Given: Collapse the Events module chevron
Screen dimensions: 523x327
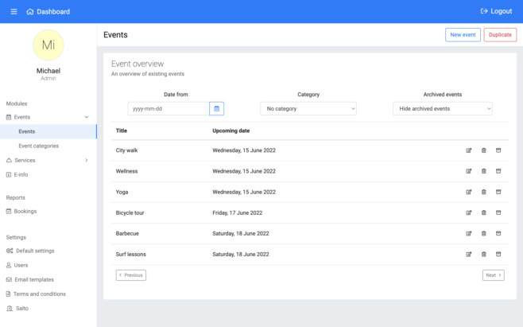Looking at the screenshot, I should click(x=87, y=117).
